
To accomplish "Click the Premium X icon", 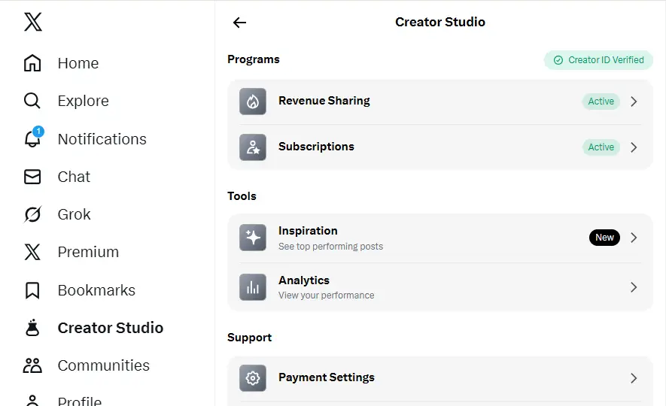I will (32, 252).
